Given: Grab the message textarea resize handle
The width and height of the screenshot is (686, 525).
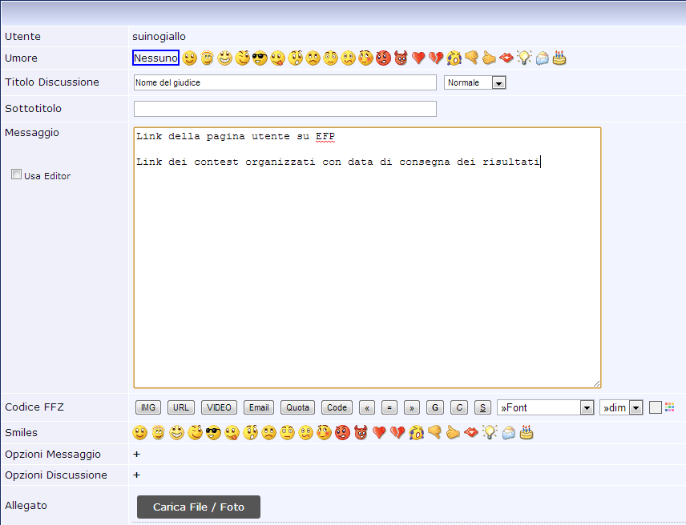Looking at the screenshot, I should click(x=597, y=383).
